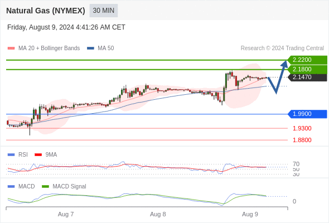
Task: Click the Aug 7 date axis label
Action: point(66,214)
